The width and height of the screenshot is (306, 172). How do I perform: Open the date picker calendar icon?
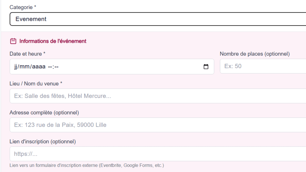[x=206, y=67]
